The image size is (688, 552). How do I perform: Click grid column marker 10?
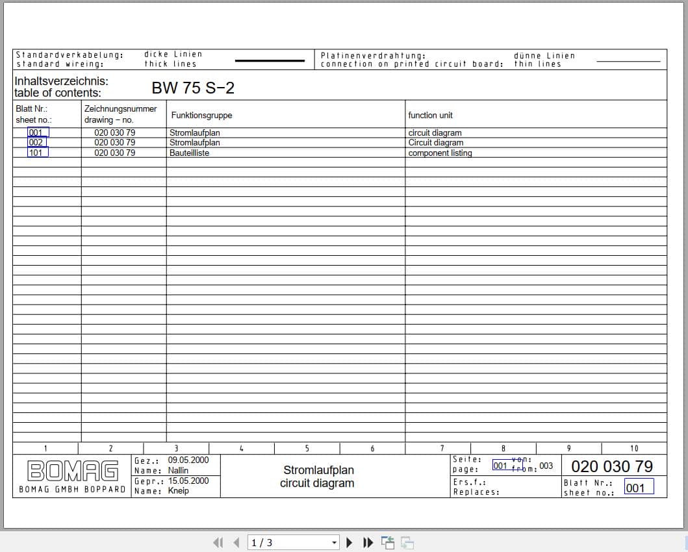pos(634,448)
